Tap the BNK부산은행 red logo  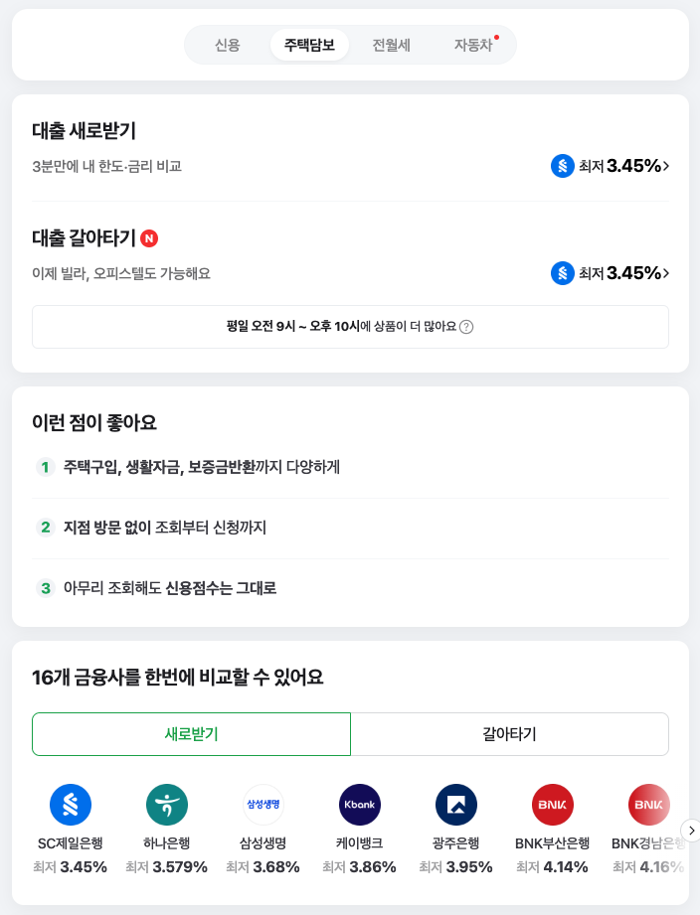552,805
